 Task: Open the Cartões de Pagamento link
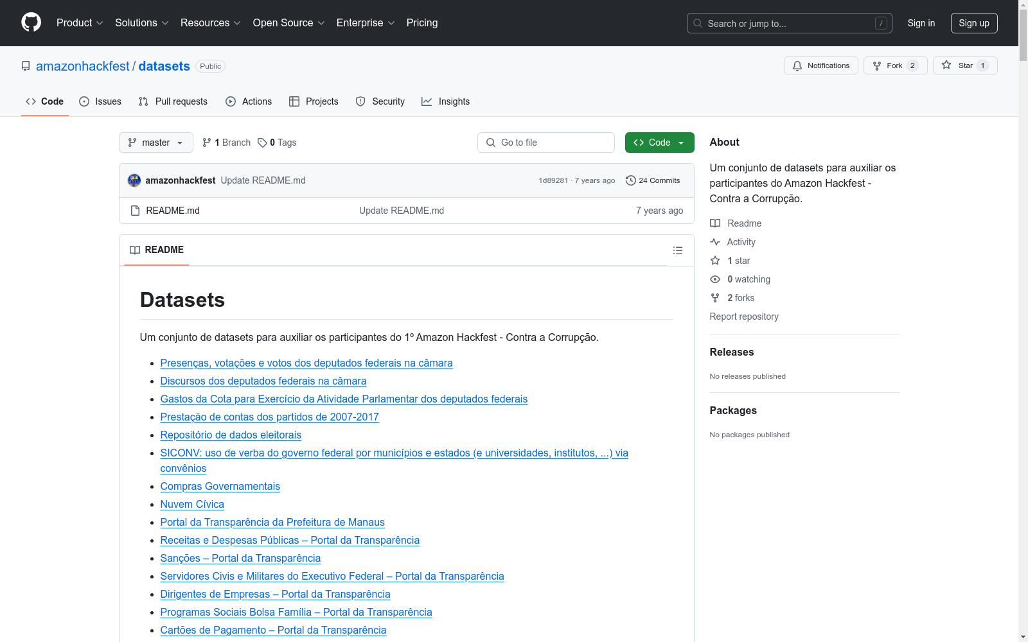tap(273, 630)
